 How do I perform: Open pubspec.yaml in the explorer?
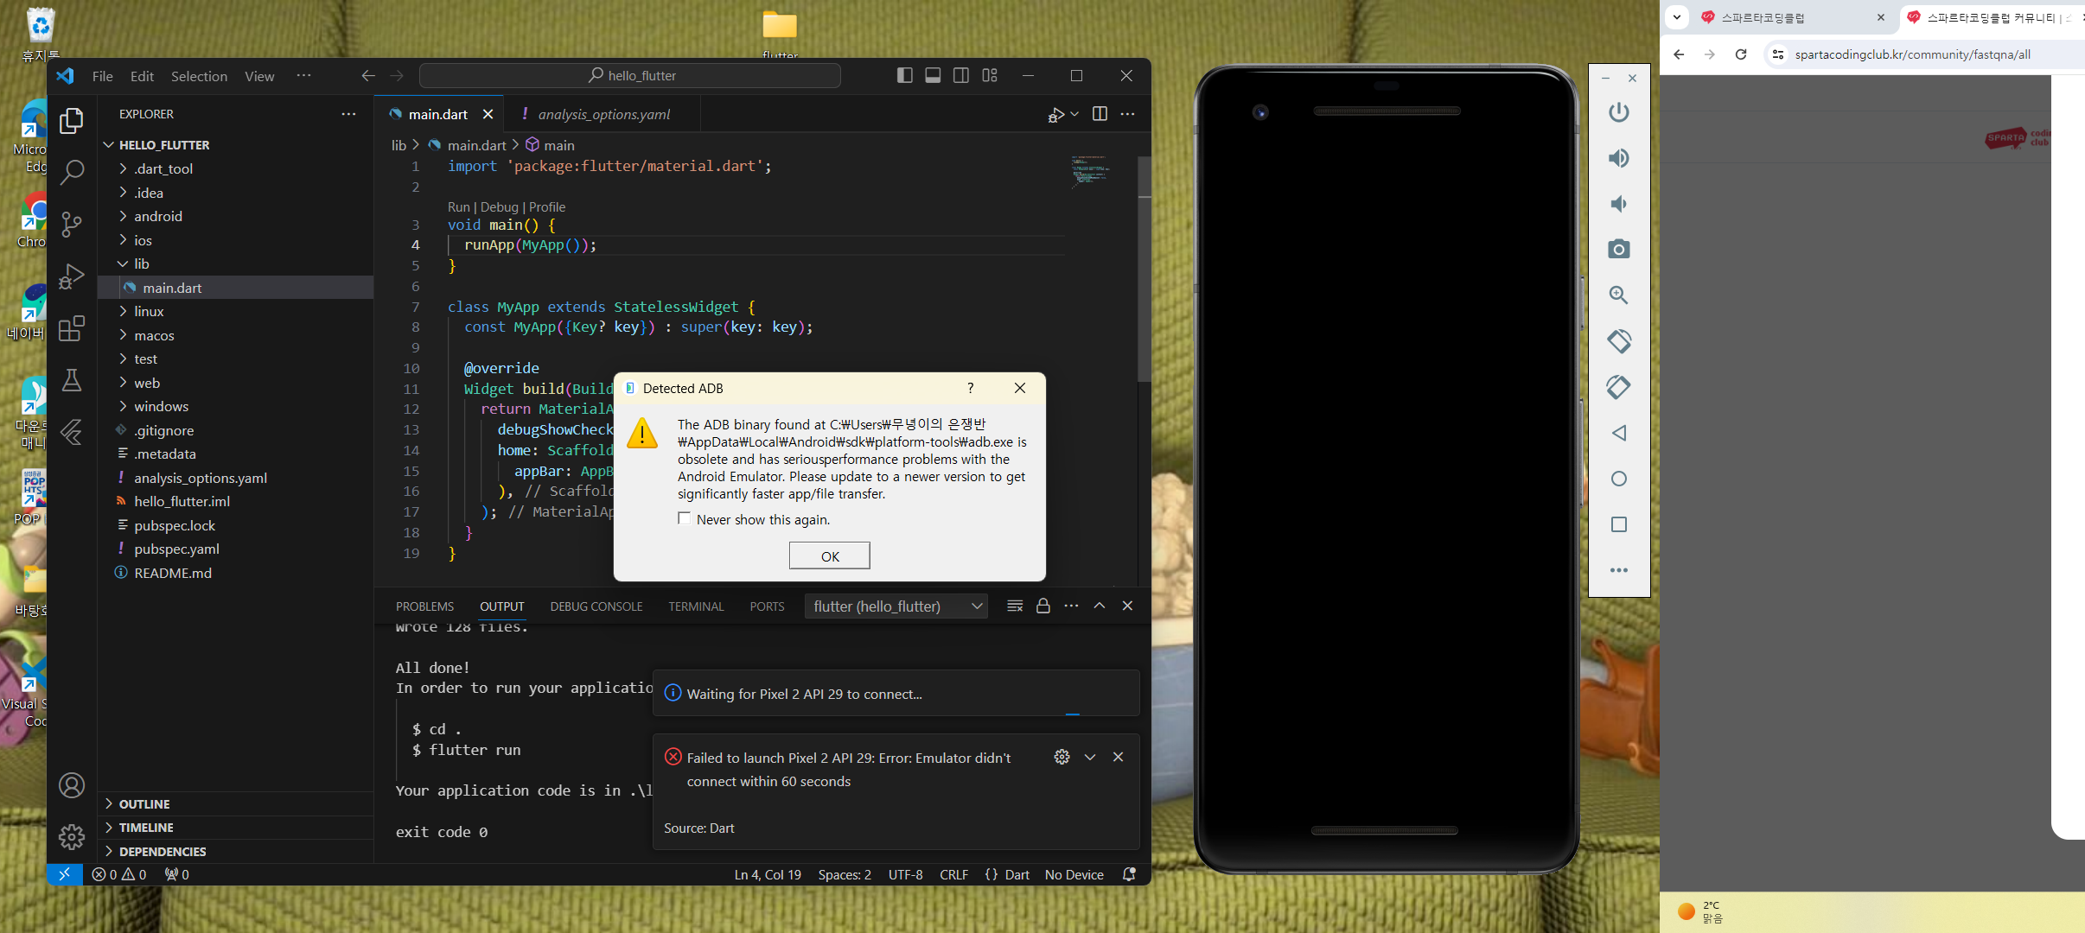point(235,549)
